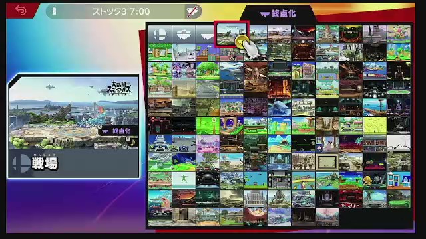Pick the Wii Fit Studio yoga-pose stage

184,181
